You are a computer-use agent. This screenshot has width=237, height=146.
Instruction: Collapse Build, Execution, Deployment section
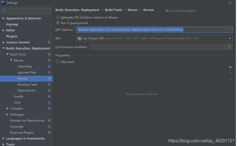(3, 48)
